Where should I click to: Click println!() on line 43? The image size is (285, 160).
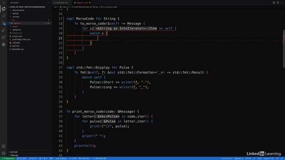pyautogui.click(x=85, y=146)
